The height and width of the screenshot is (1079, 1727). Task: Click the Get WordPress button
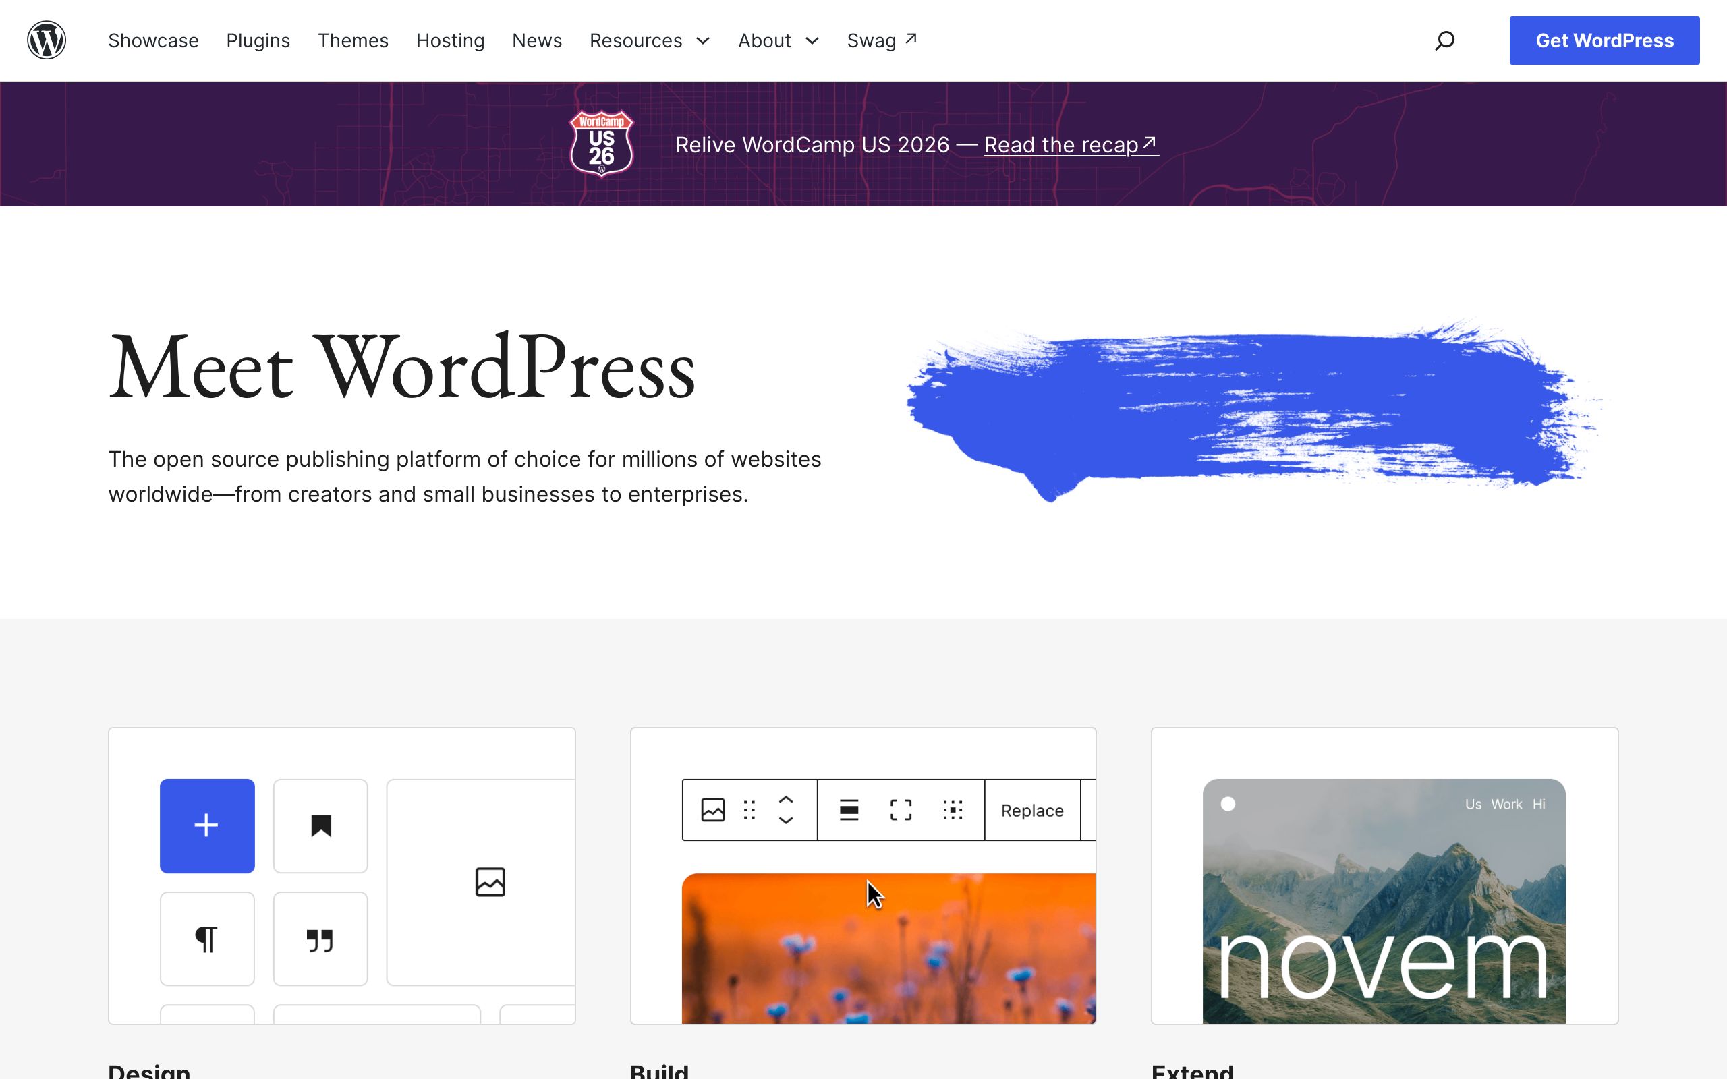coord(1604,40)
